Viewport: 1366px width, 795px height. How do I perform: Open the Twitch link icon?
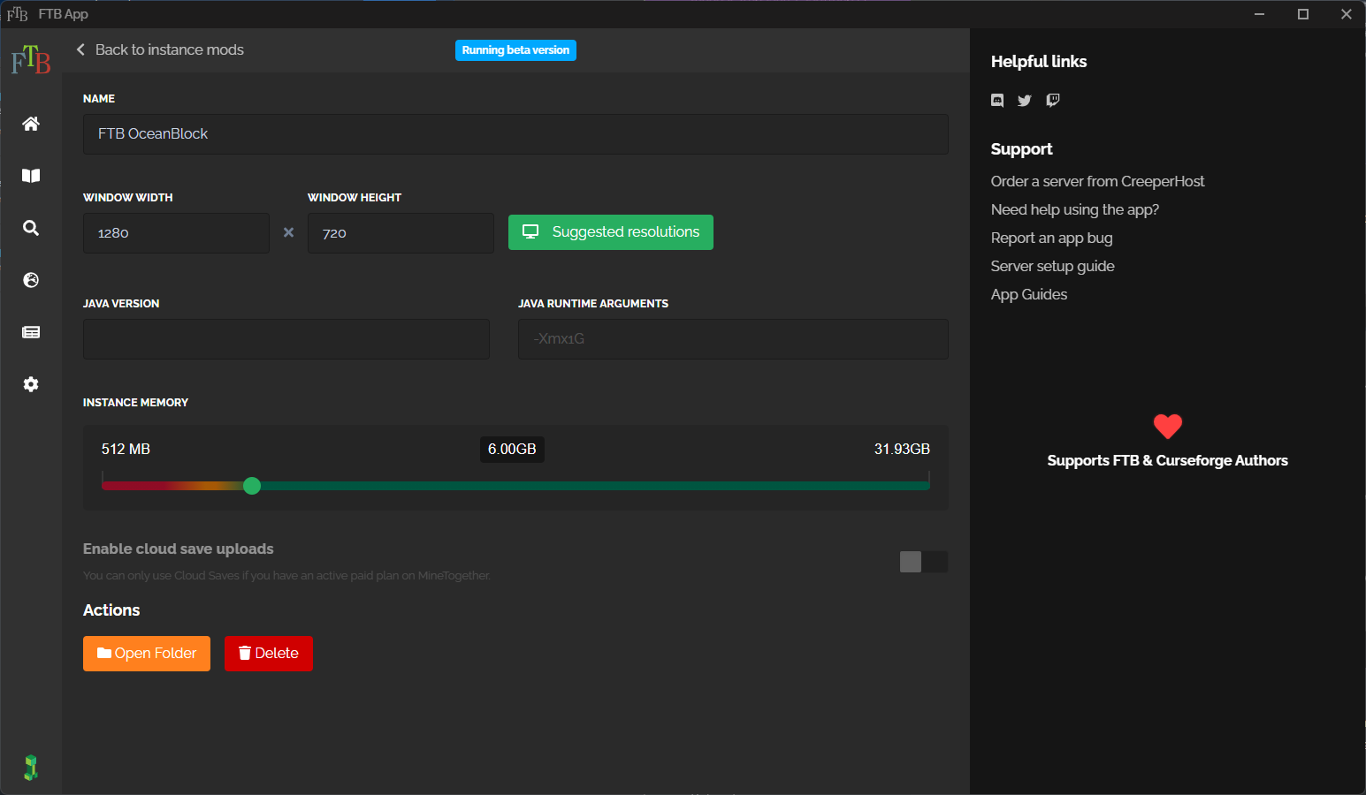[1052, 100]
